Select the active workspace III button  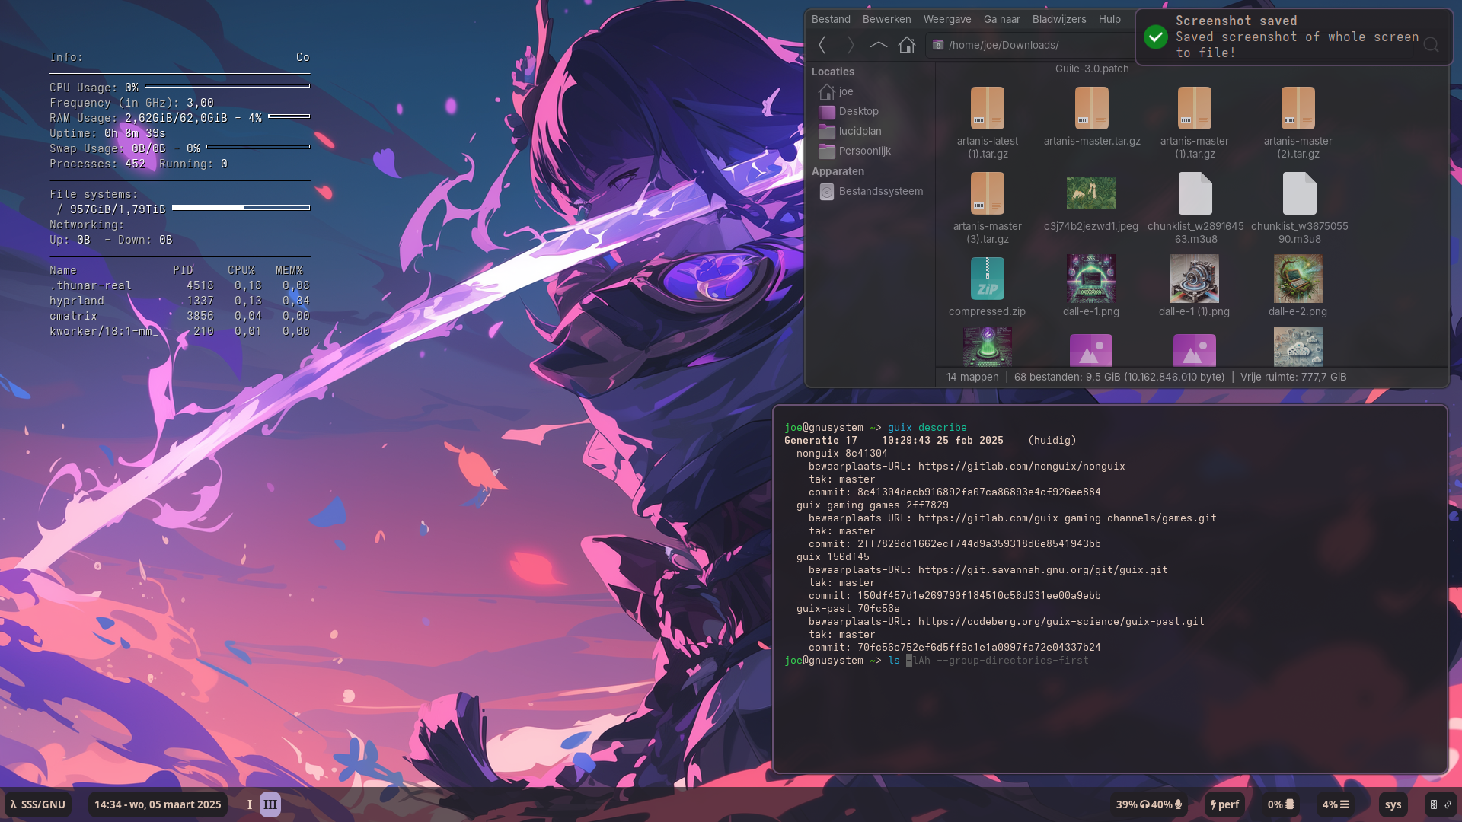(x=270, y=804)
